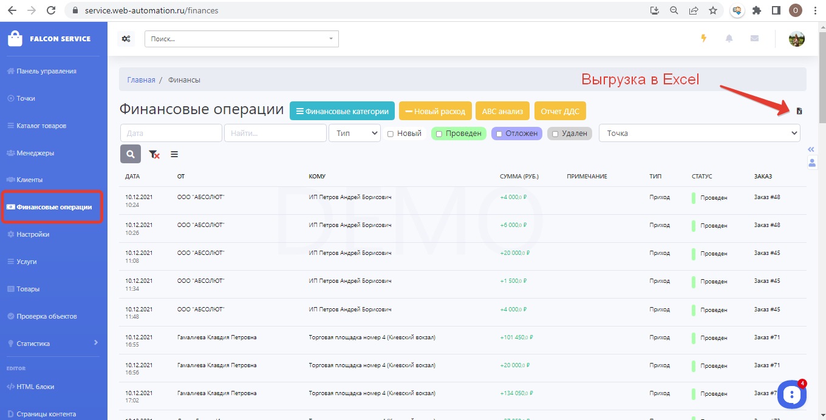Click the Excel export icon
Image resolution: width=826 pixels, height=420 pixels.
pyautogui.click(x=799, y=110)
